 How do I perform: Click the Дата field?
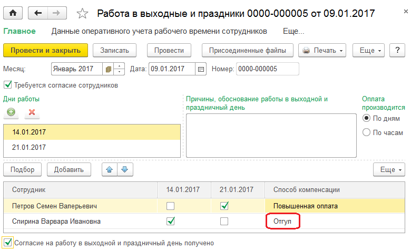[172, 69]
